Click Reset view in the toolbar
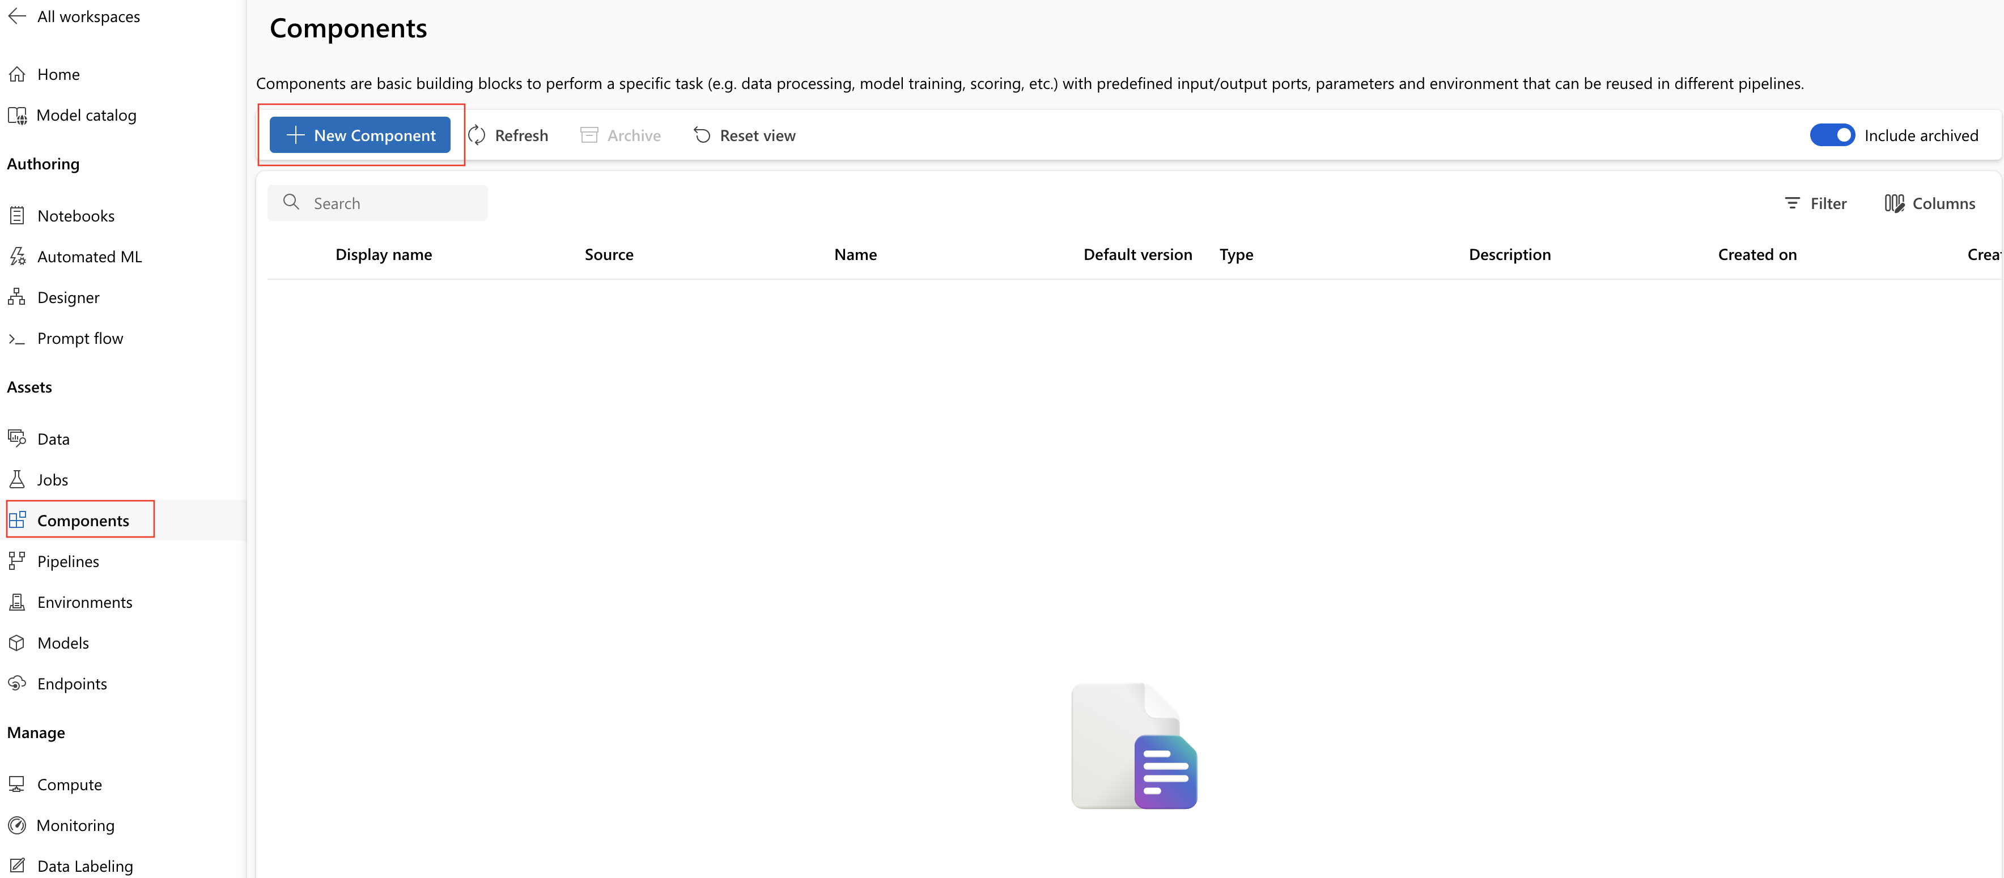 [744, 135]
